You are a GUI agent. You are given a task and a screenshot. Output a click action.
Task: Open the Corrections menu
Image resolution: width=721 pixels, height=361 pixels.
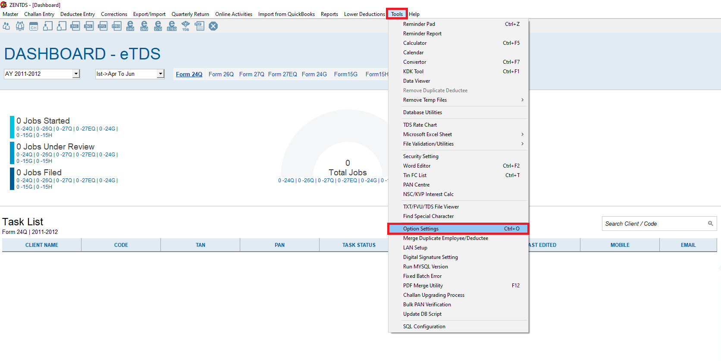(114, 14)
